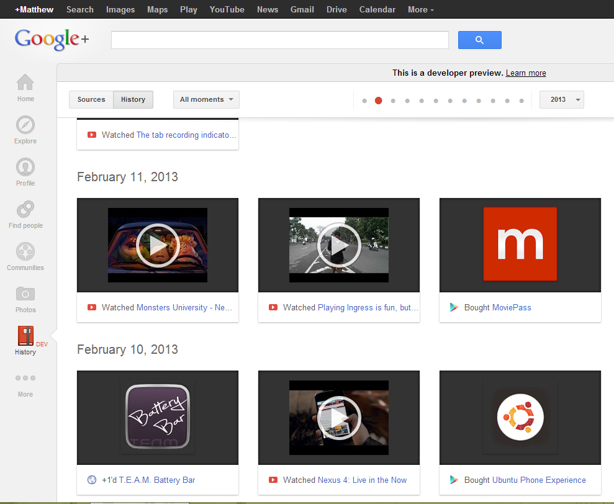Follow the Learn more link
Screen dimensions: 614x504
click(525, 73)
